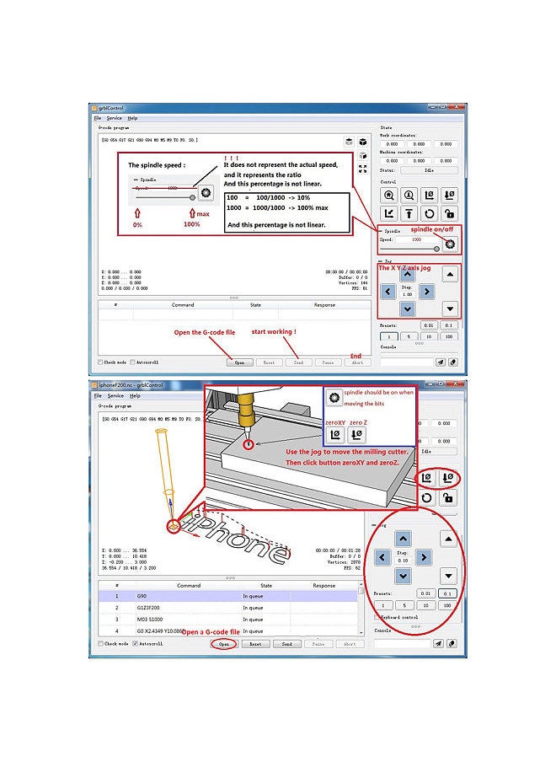Clear console icon in top window
Viewport: 556px width, 762px height.
(452, 362)
